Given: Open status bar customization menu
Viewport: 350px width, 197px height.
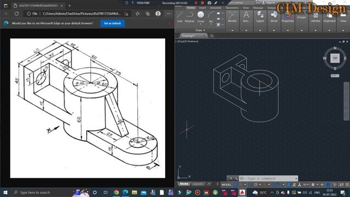Looking at the screenshot, I should 347,184.
